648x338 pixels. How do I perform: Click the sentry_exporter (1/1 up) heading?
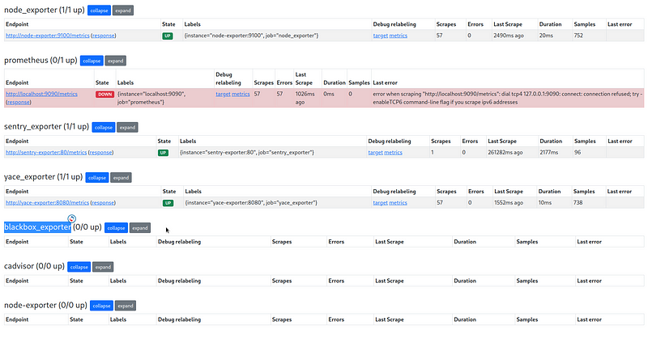pyautogui.click(x=46, y=127)
